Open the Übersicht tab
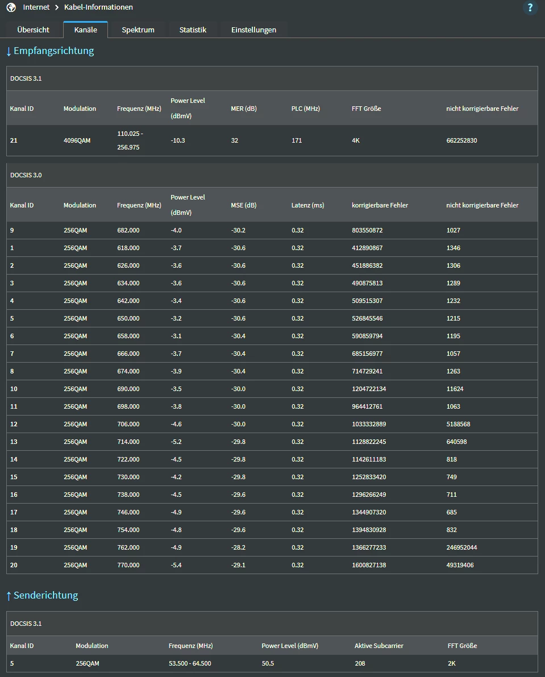This screenshot has width=545, height=677. (x=33, y=30)
